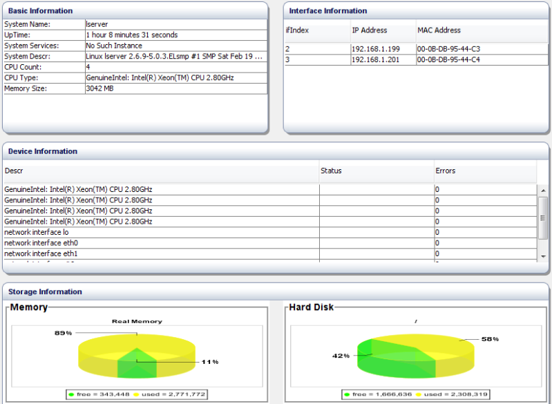Click scroll down arrow in Device Information table
Viewport: 552px width, 404px height.
(x=543, y=256)
